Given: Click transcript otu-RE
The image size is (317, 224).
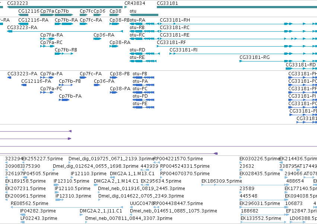Looking at the screenshot, I should [x=143, y=61].
